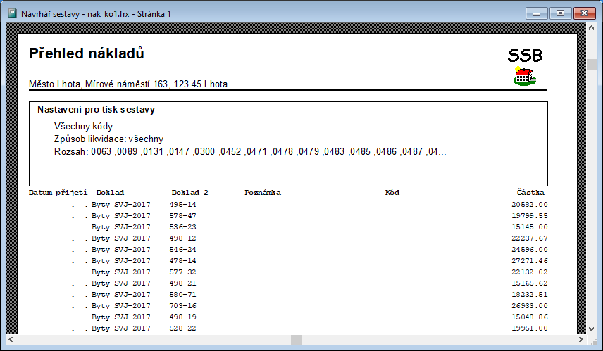
Task: Click the Doklad 2 column header
Action: (189, 192)
